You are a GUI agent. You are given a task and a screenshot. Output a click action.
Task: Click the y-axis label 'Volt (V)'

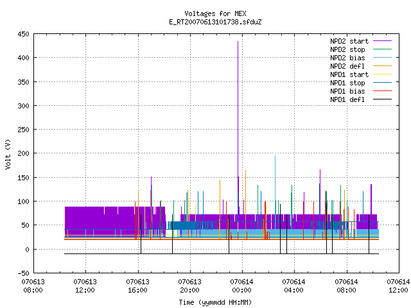click(x=8, y=154)
